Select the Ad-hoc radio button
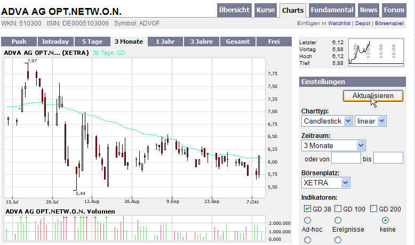Screen dimensions: 415x245 pos(307,220)
